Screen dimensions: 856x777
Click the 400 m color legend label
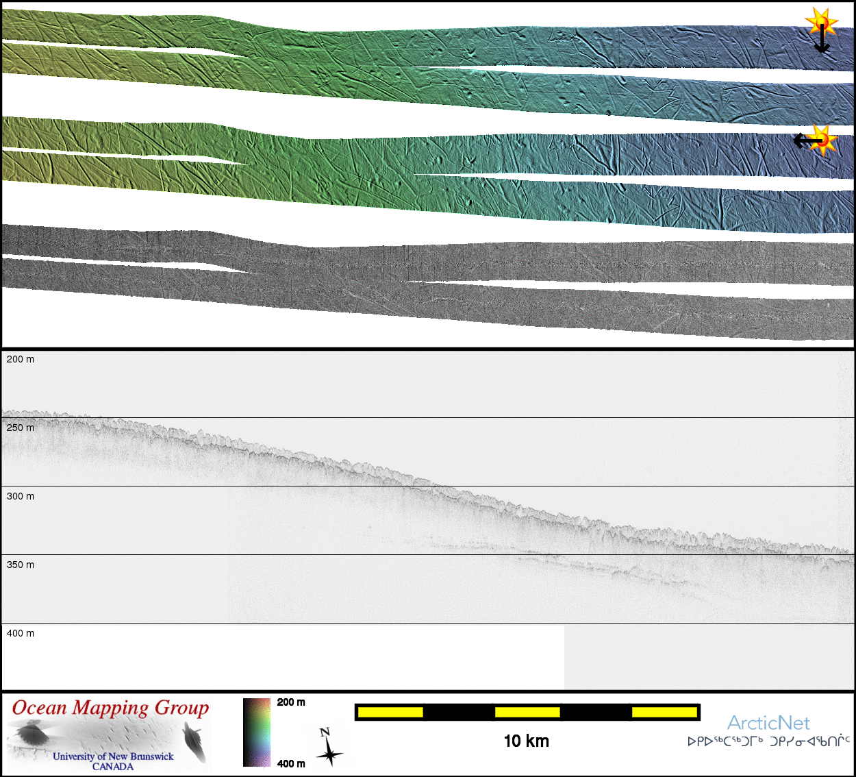(291, 763)
